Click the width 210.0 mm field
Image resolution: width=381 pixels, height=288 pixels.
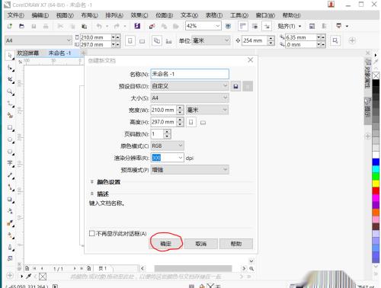[164, 110]
